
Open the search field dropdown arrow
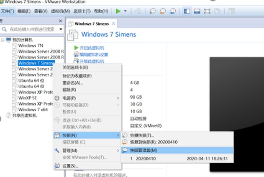coord(61,29)
